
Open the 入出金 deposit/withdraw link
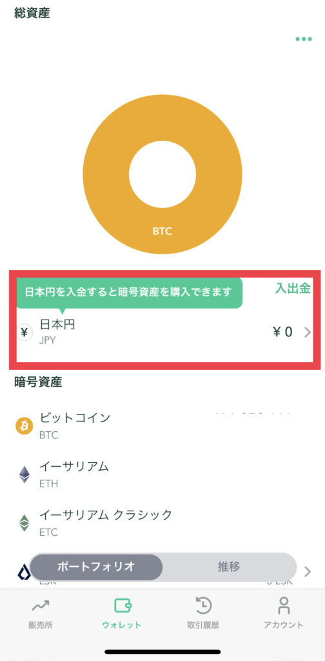(293, 289)
